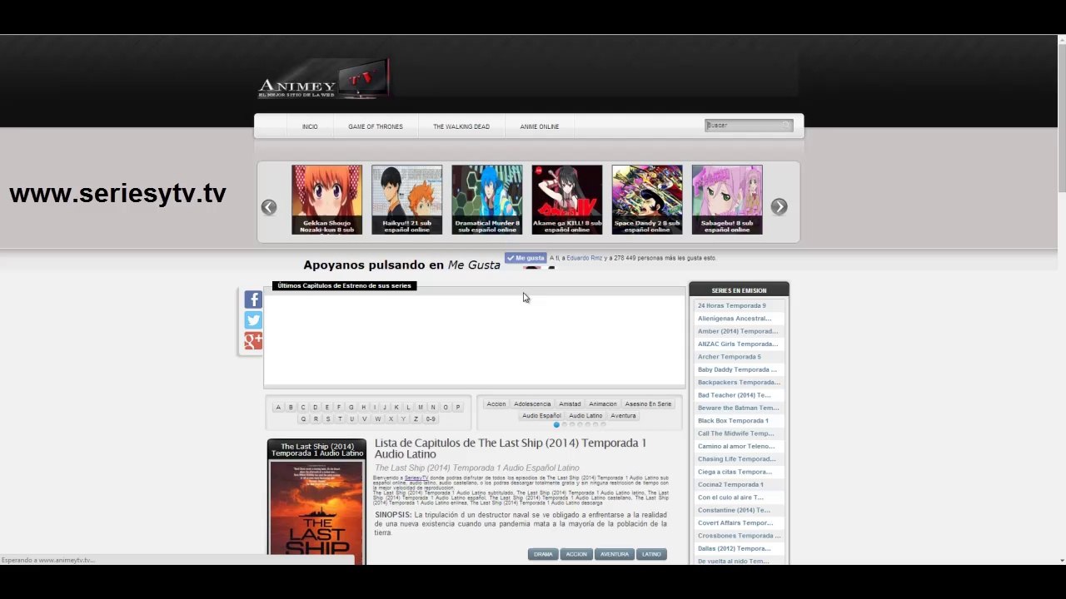The width and height of the screenshot is (1066, 599).
Task: Click the Facebook Me gusta button
Action: (x=526, y=258)
